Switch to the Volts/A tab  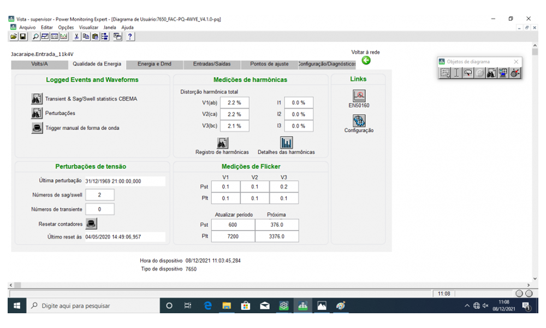(x=39, y=64)
